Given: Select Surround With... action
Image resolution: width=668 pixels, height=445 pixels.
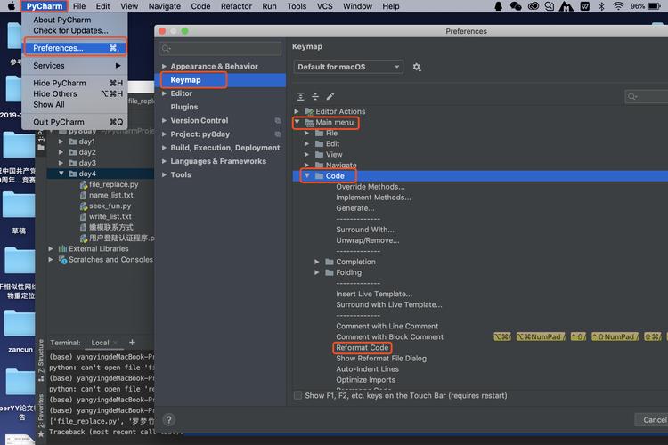Looking at the screenshot, I should pos(364,230).
